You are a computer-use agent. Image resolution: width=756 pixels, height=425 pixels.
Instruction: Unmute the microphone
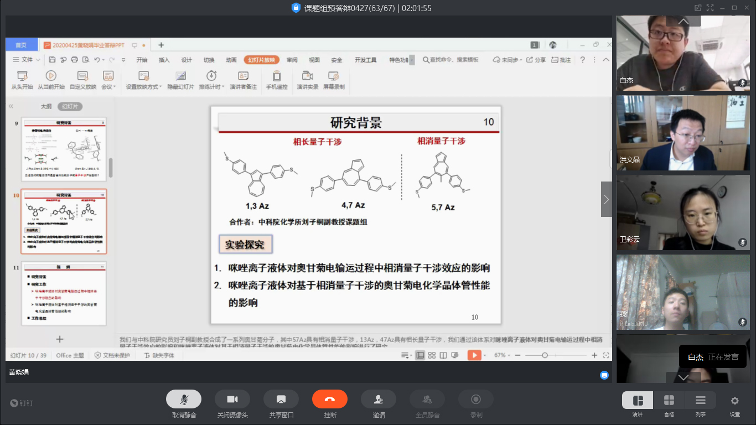pyautogui.click(x=184, y=399)
